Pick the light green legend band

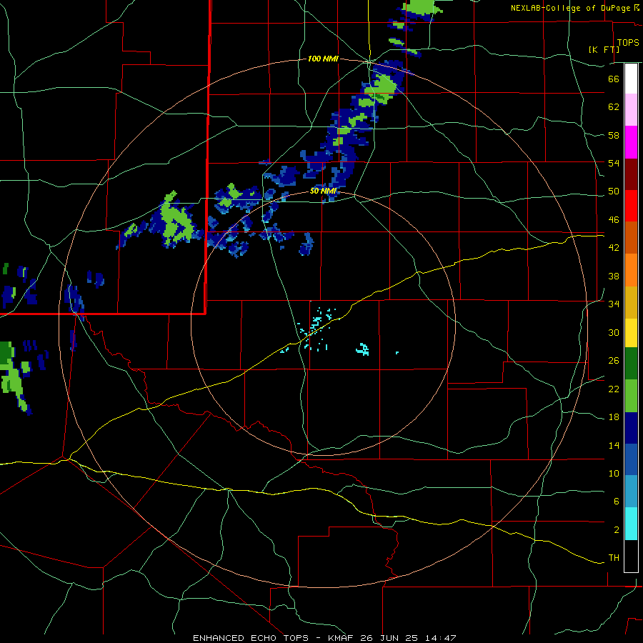[631, 396]
